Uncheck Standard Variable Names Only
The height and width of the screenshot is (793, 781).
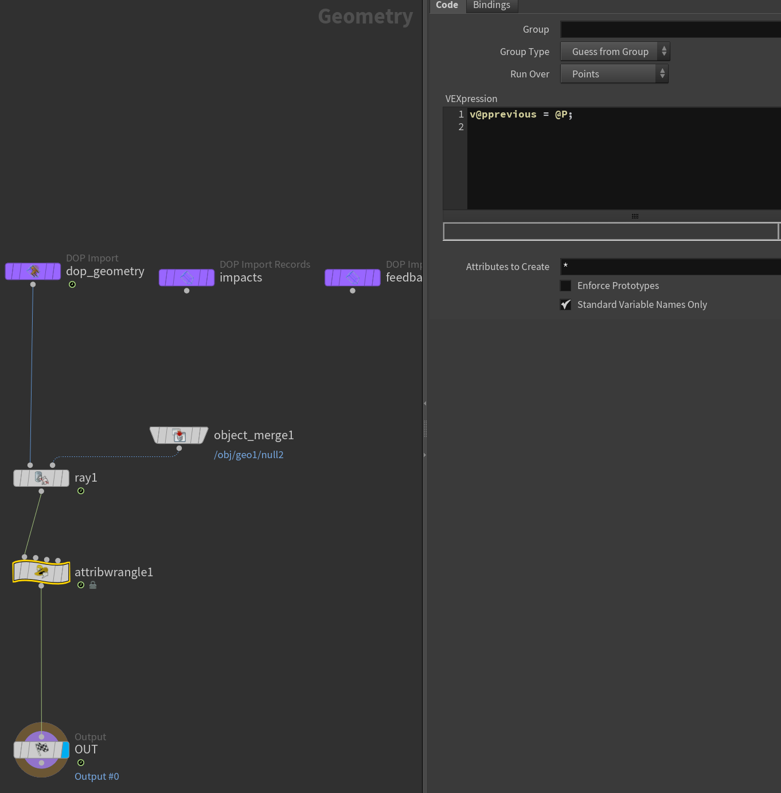tap(565, 304)
